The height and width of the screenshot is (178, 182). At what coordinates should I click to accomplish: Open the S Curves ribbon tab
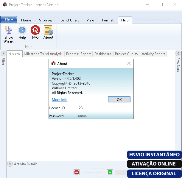point(46,20)
